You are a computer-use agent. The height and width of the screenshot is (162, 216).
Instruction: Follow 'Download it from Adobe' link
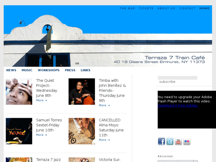(178, 106)
